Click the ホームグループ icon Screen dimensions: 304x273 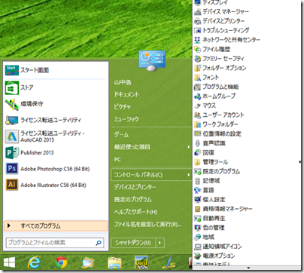197,96
